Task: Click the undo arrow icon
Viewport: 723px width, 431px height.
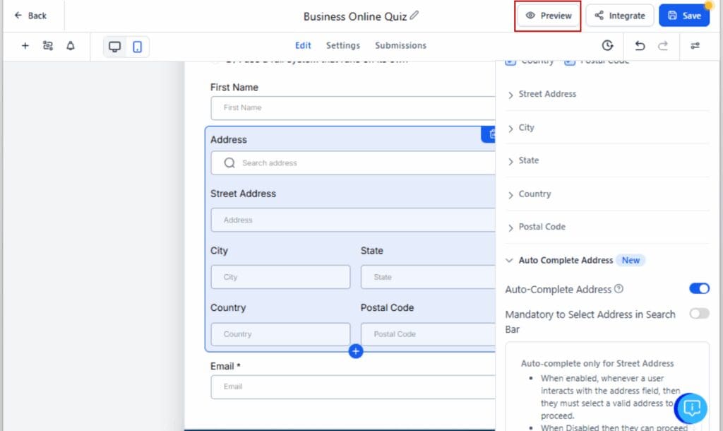Action: [640, 45]
